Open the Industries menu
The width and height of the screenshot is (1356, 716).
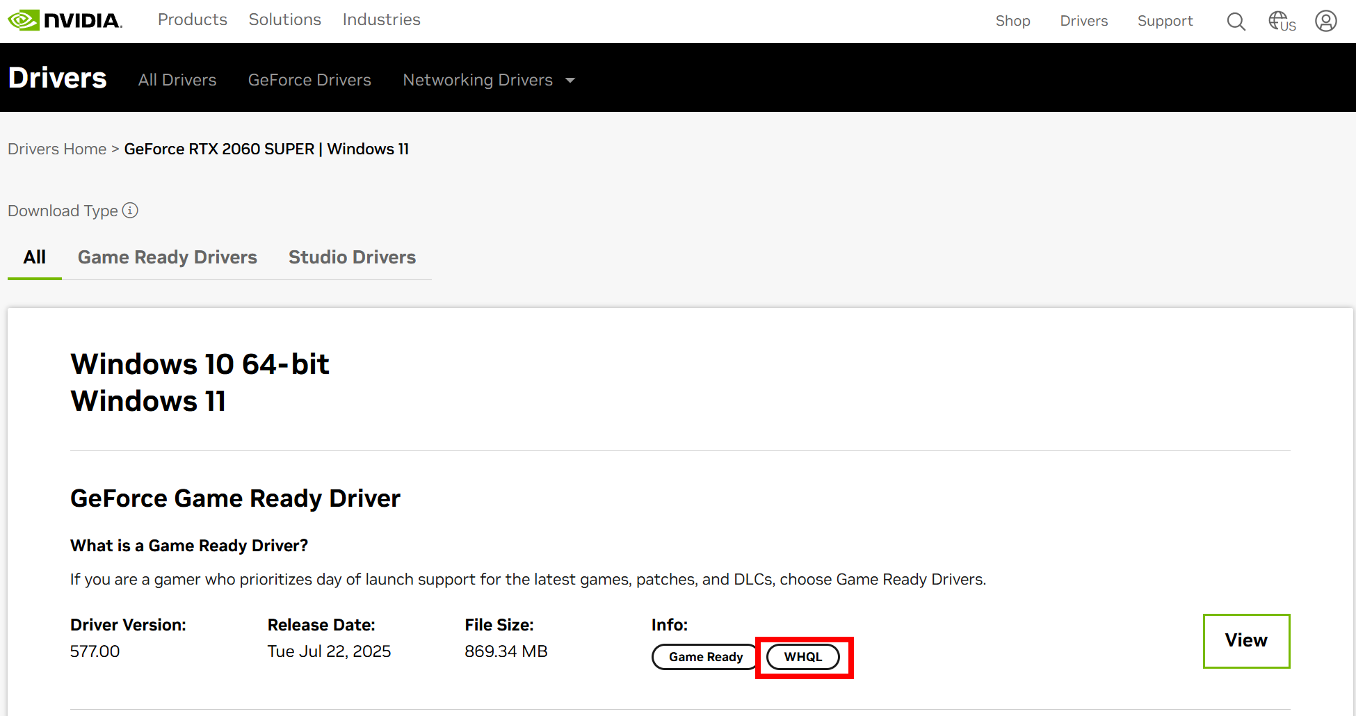pos(381,20)
